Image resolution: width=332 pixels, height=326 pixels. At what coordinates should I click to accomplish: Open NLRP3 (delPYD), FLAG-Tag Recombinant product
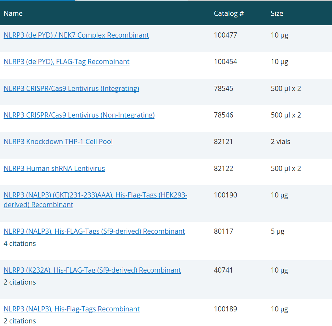[x=67, y=62]
